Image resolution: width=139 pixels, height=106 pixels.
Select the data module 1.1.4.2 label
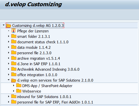point(34,48)
